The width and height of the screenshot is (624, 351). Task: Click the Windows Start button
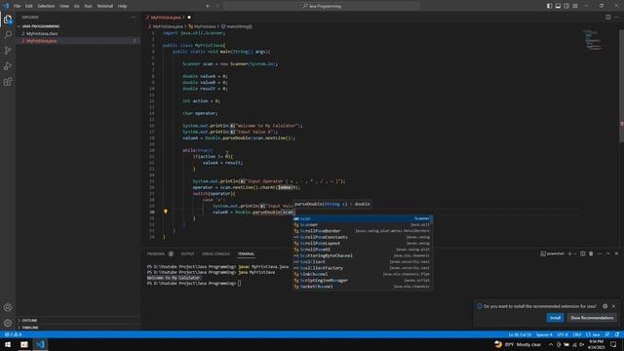[8, 344]
